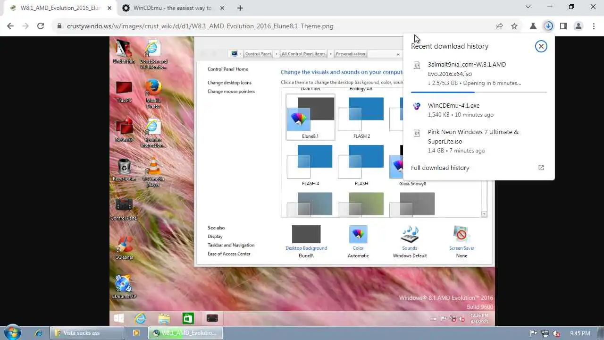Viewport: 604px width, 340px height.
Task: Close the W8.1_AMD_Evolution tab
Action: point(109,8)
